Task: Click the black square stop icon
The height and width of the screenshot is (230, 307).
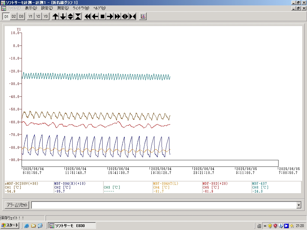Action: click(103, 16)
